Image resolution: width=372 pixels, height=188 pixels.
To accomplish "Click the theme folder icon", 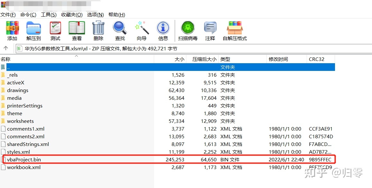I will pos(3,113).
